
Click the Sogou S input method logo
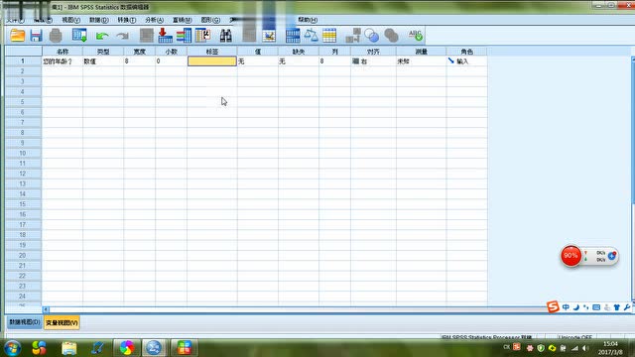click(x=553, y=306)
